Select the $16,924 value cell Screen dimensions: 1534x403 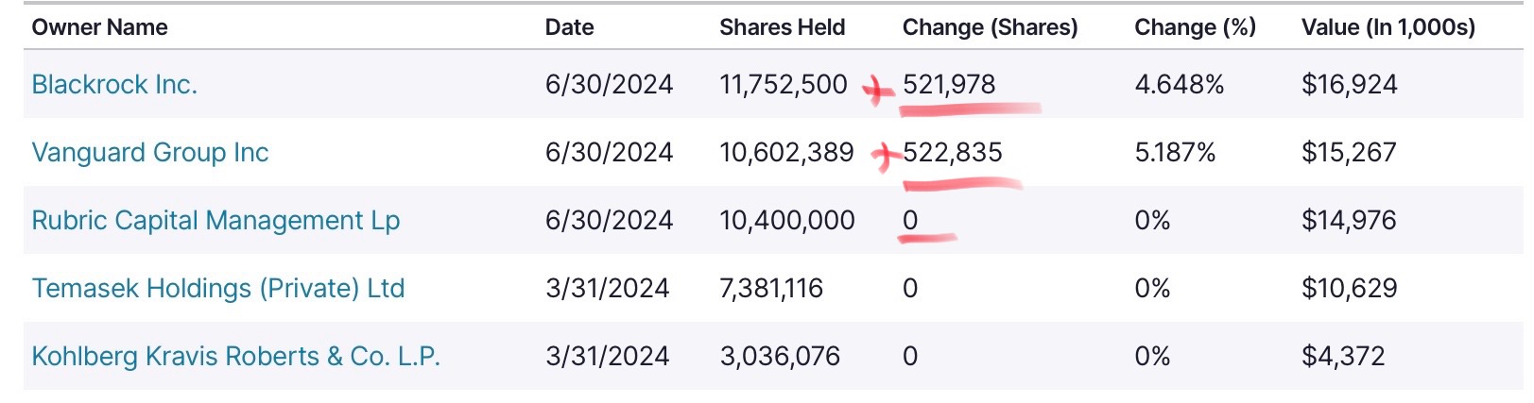pyautogui.click(x=1349, y=85)
